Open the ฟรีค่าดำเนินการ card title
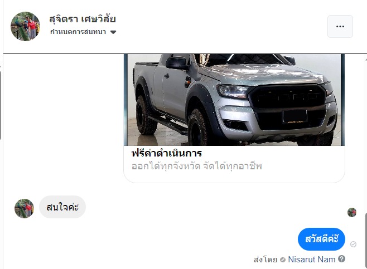The height and width of the screenshot is (269, 367). (167, 154)
